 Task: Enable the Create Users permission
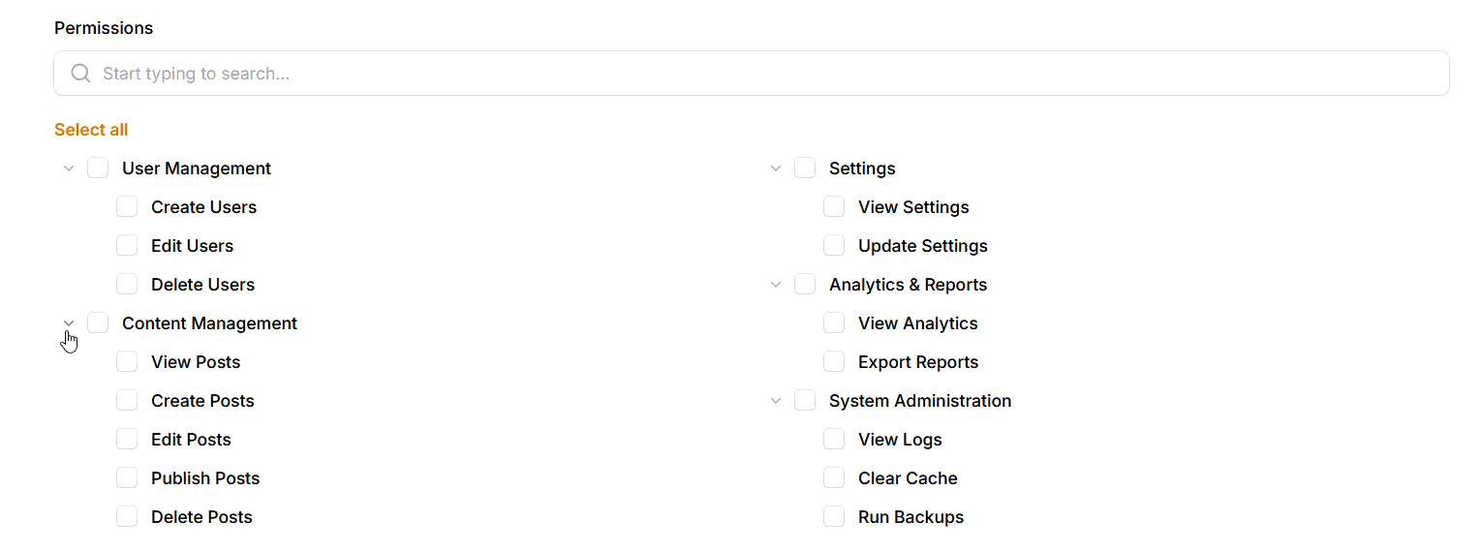click(x=127, y=207)
